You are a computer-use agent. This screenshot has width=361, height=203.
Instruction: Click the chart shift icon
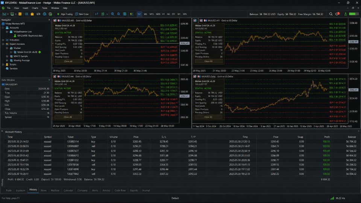coord(132,14)
